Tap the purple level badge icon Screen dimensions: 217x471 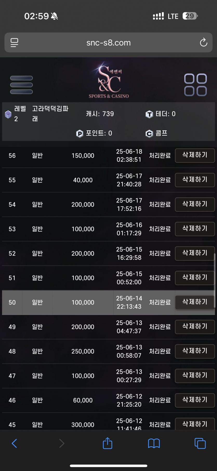(8, 114)
